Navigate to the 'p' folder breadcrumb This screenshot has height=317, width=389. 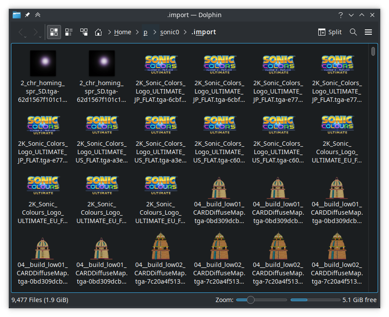(145, 32)
